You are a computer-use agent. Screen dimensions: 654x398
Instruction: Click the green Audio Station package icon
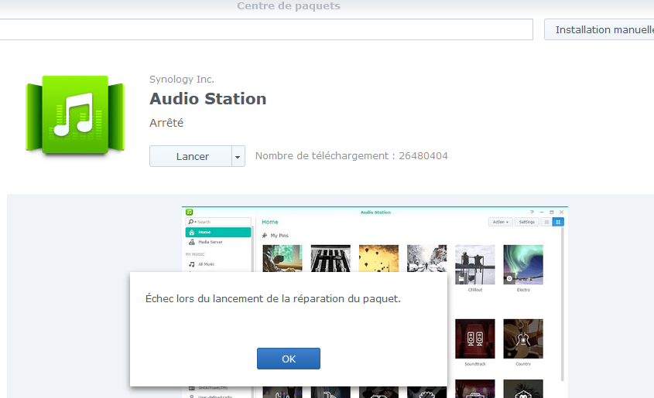coord(75,115)
